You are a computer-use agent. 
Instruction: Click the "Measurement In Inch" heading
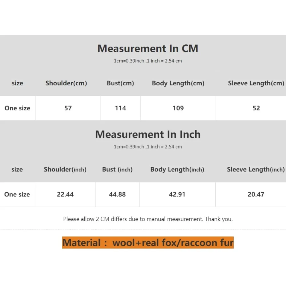[148, 134]
